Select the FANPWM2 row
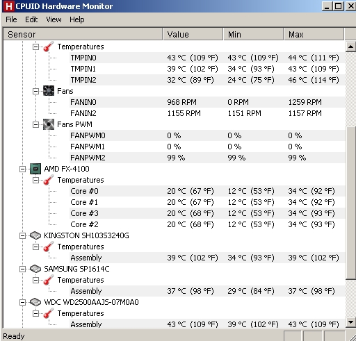356x341 pixels. (207, 158)
